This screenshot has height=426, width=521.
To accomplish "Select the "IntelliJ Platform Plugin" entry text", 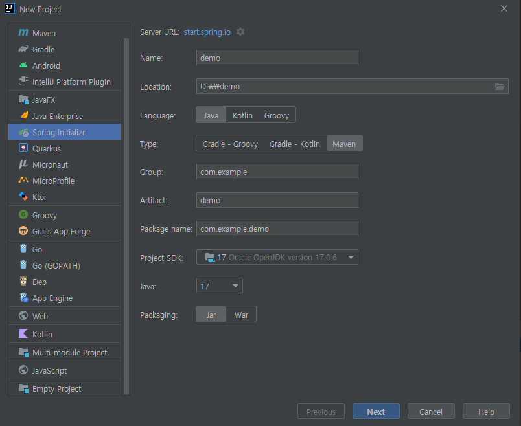I will 71,82.
